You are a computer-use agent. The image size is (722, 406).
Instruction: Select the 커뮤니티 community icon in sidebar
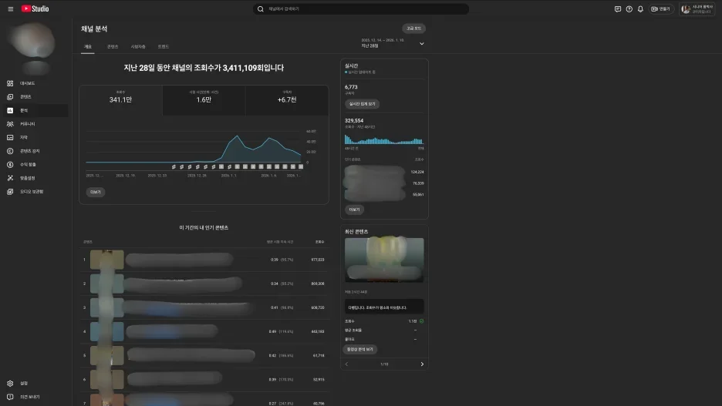[x=10, y=124]
